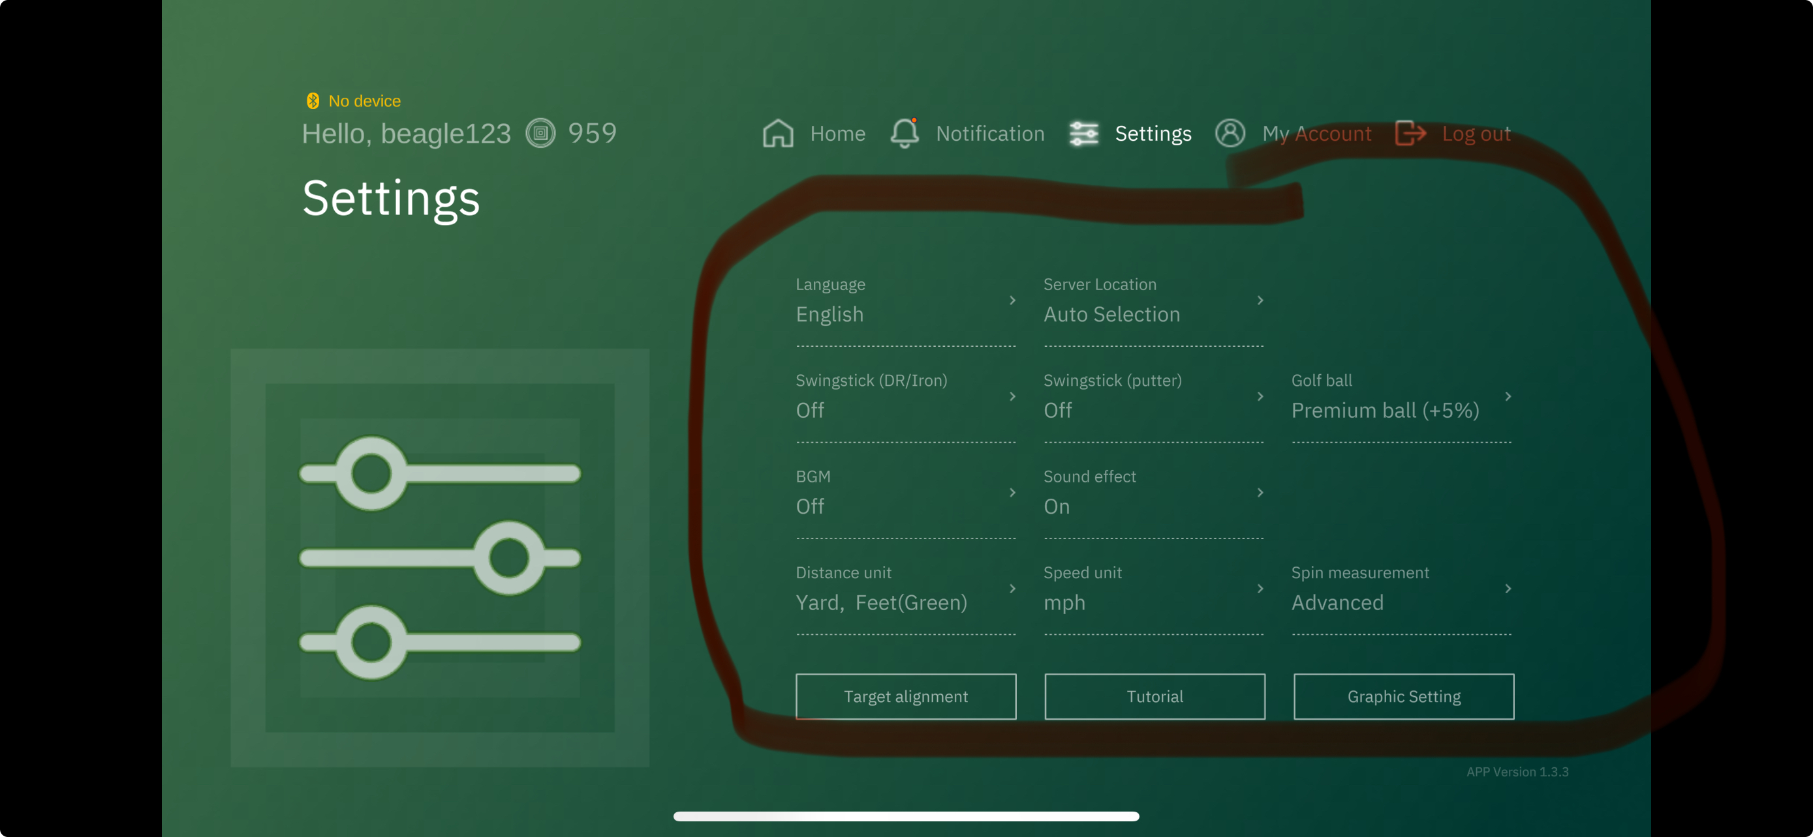Select the Settings menu label

[1153, 134]
